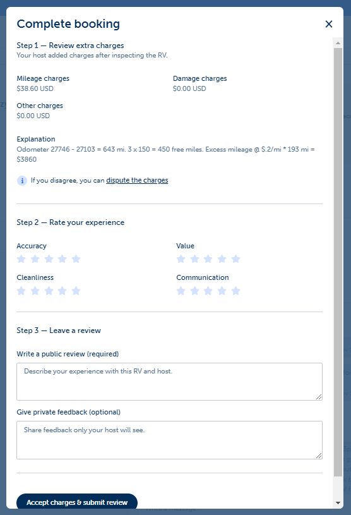Select the first star under Value
Image resolution: width=351 pixels, height=515 pixels.
[181, 259]
